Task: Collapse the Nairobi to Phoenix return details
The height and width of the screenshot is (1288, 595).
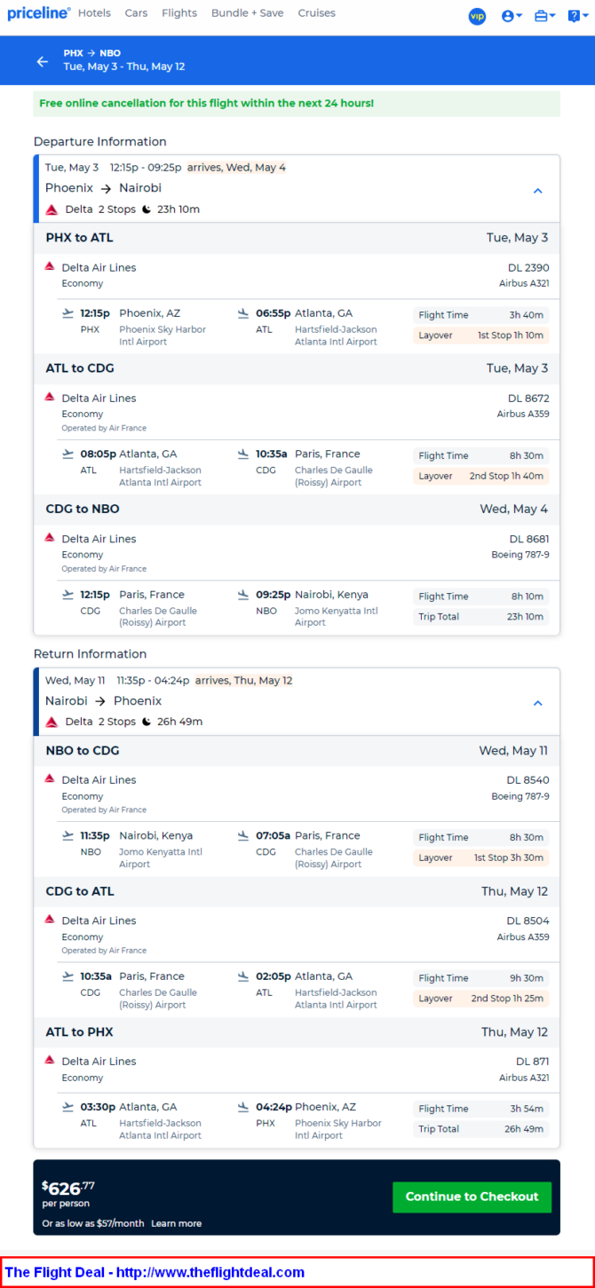Action: pyautogui.click(x=537, y=703)
